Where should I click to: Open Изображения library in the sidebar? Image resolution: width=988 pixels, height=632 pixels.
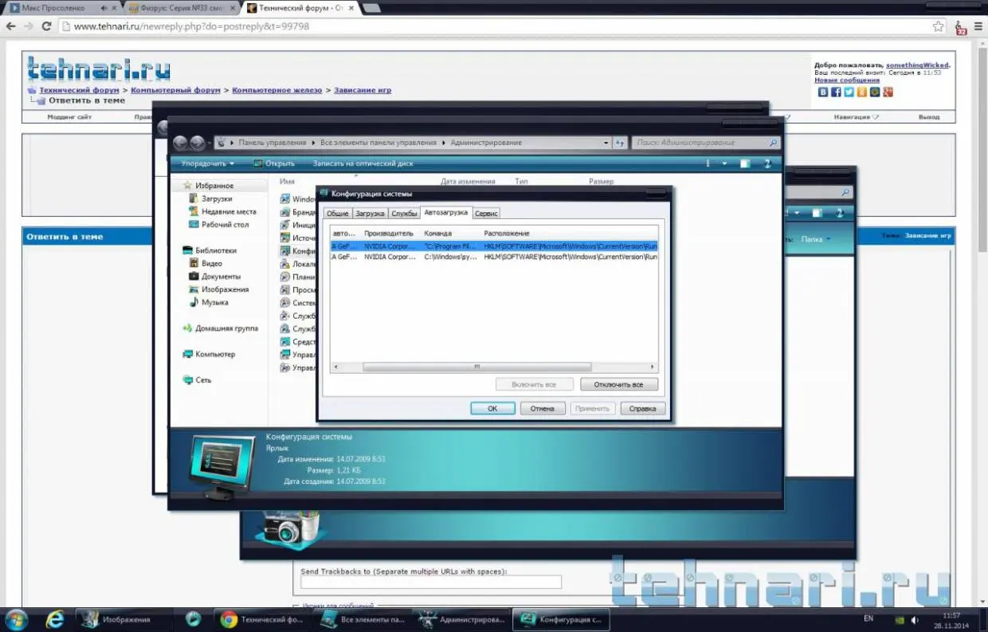[x=225, y=289]
